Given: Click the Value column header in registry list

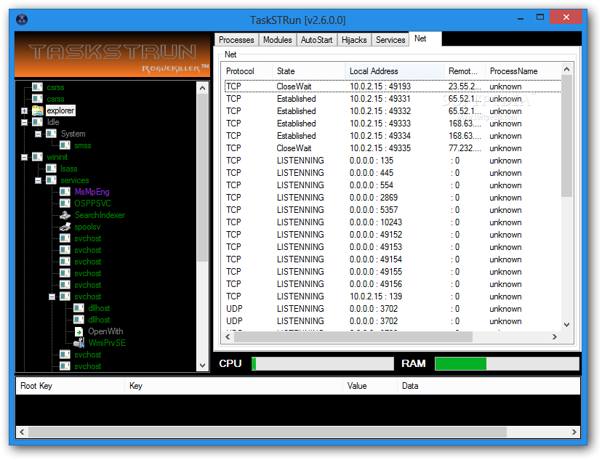Looking at the screenshot, I should tap(370, 386).
